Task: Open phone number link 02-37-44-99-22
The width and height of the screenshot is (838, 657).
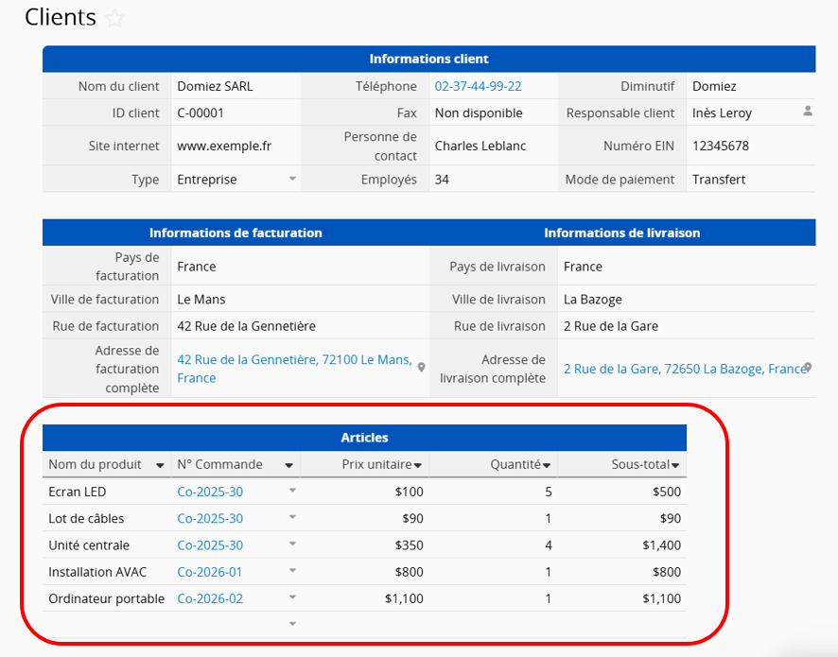Action: (x=478, y=86)
